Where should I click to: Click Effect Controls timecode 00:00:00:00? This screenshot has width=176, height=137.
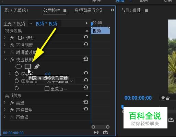click(x=13, y=133)
